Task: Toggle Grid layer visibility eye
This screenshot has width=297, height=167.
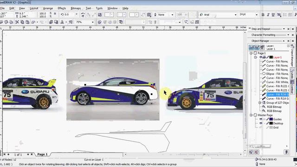Action: coord(261,128)
